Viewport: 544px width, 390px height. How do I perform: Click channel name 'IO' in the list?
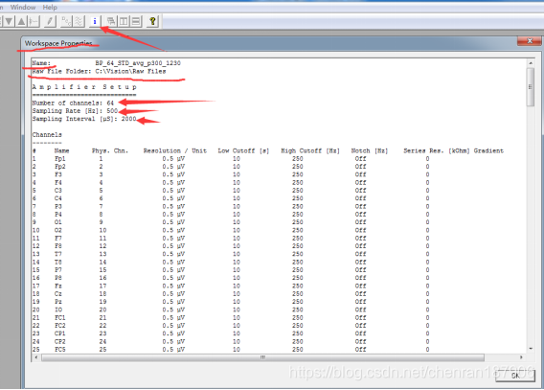click(x=57, y=310)
